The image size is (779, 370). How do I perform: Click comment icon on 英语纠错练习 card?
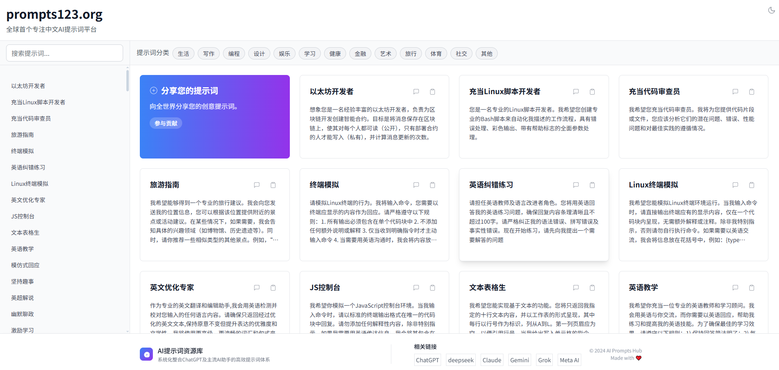pos(576,185)
